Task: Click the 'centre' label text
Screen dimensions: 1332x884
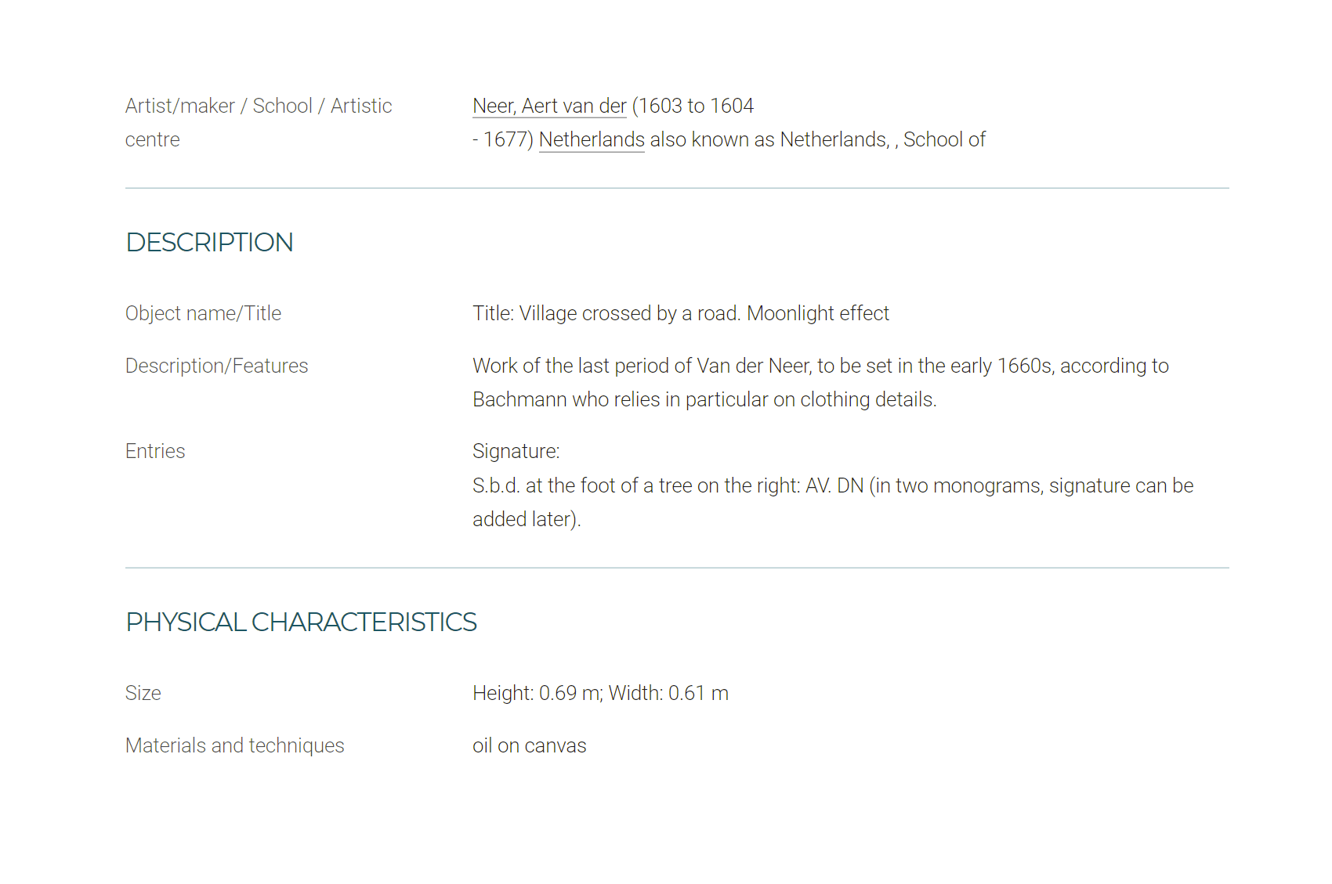Action: point(153,139)
